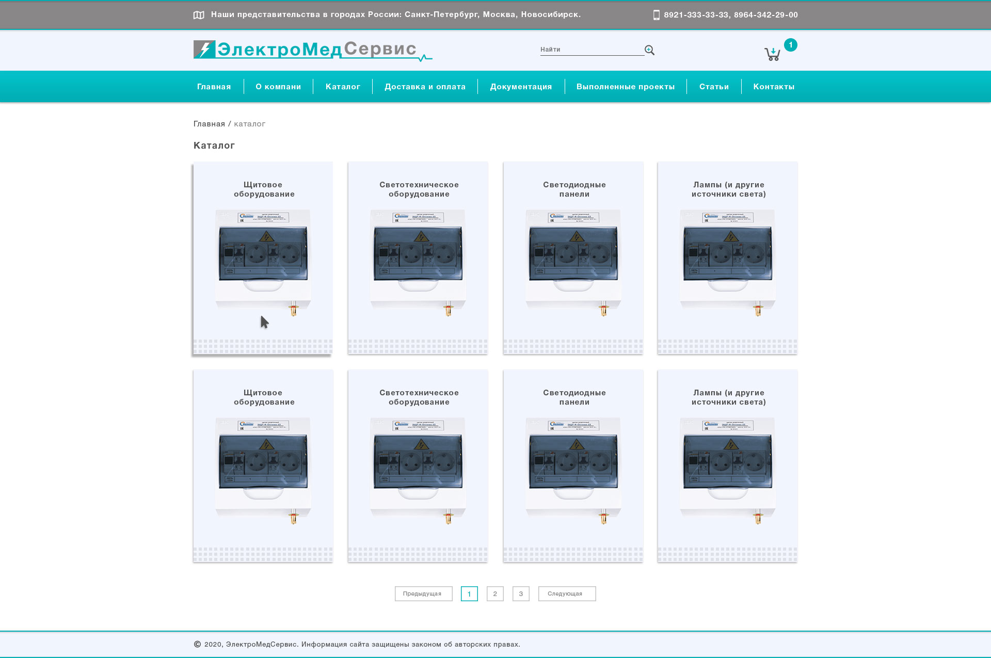Open Выполненные проекты section
The height and width of the screenshot is (658, 991).
coord(625,87)
